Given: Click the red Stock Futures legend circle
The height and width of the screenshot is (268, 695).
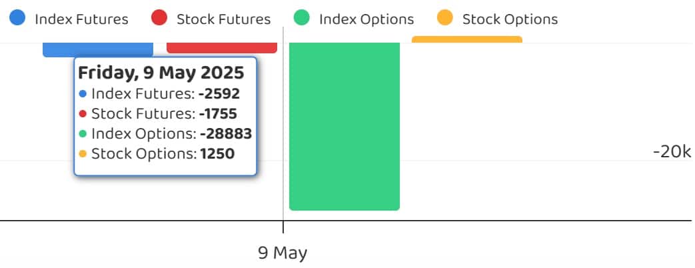Looking at the screenshot, I should [x=161, y=19].
